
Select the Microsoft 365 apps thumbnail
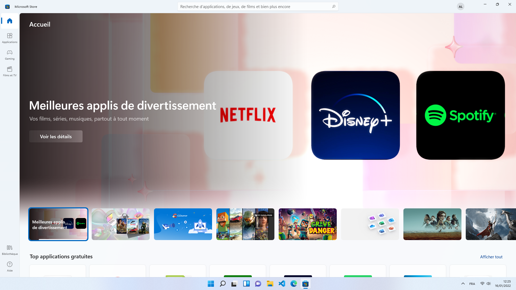click(370, 224)
